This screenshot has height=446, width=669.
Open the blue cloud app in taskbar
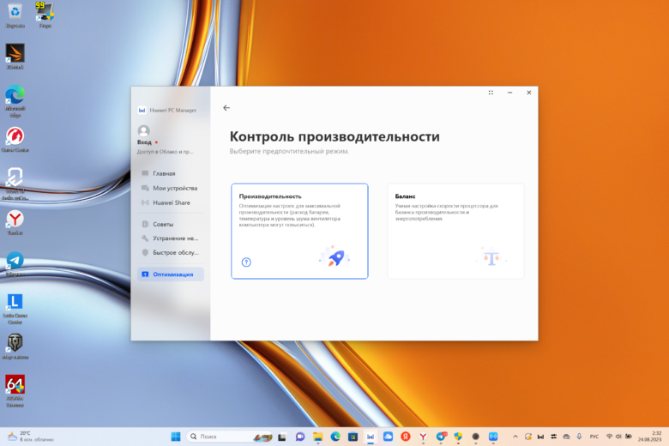click(388, 437)
